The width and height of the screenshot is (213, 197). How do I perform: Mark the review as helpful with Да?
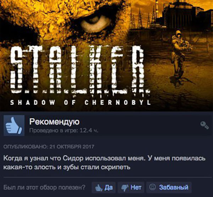(x=104, y=187)
